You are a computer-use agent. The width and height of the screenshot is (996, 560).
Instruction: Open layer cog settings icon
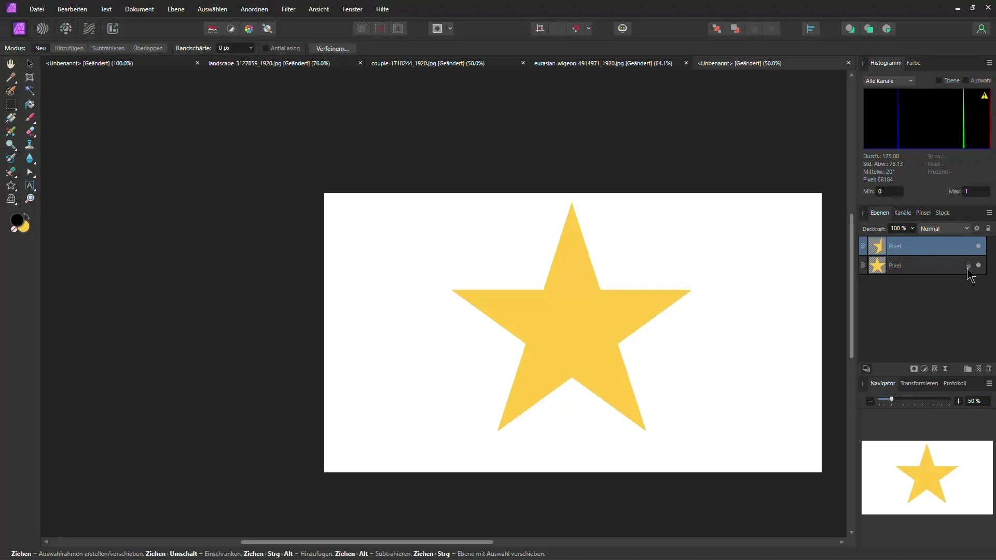coord(977,228)
